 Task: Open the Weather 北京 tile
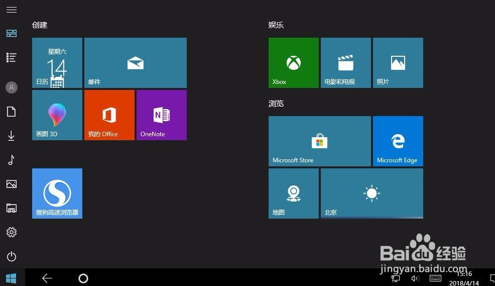372,194
